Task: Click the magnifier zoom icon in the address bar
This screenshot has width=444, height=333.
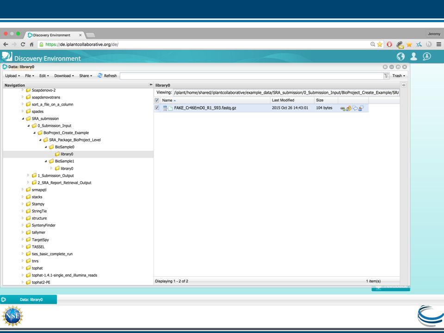Action: pos(373,44)
